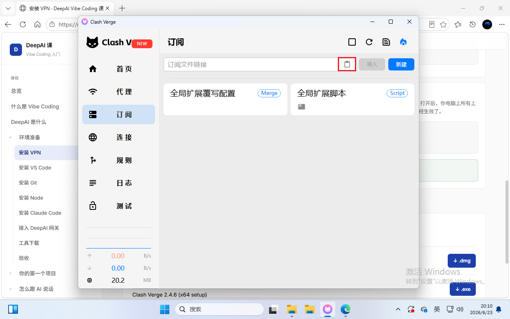This screenshot has height=319, width=510.
Task: Go back using the Edge back arrow
Action: [8, 24]
